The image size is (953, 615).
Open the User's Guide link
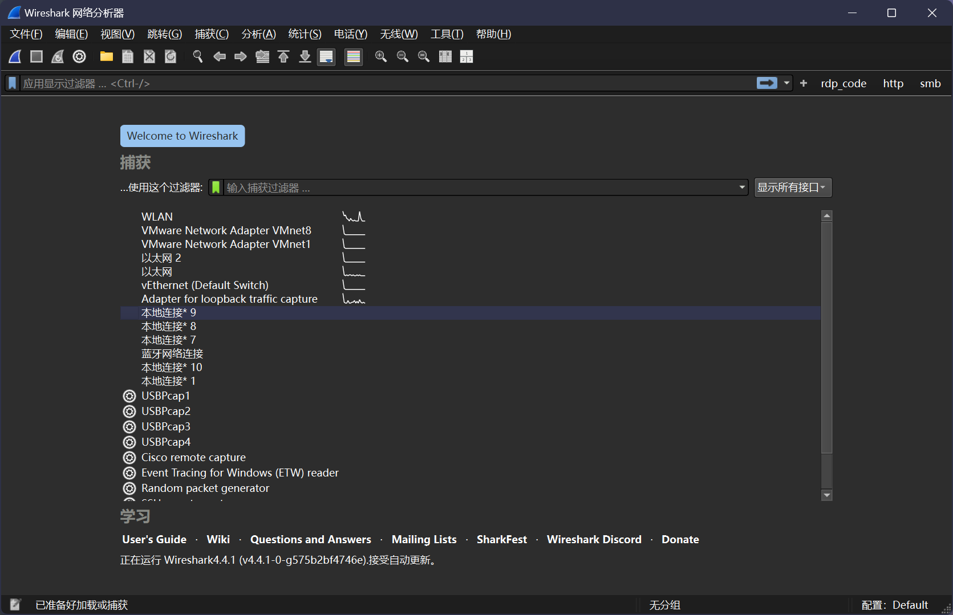[x=154, y=539]
